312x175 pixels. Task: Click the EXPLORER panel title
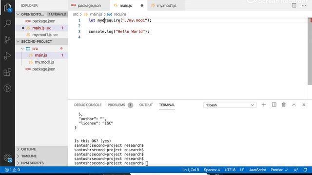point(29,5)
